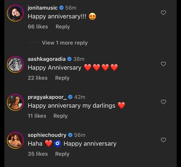
Task: View the 66 likes on jonitamusic's comment
Action: click(38, 27)
